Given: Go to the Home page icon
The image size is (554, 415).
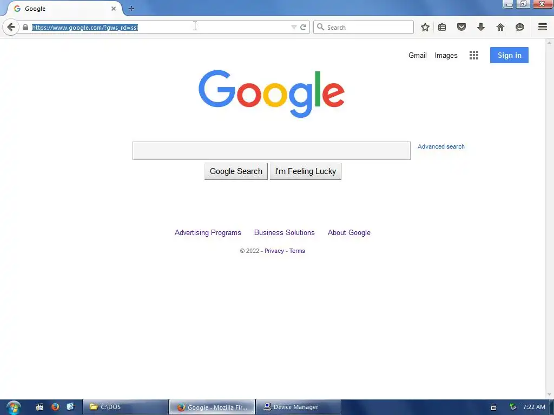Looking at the screenshot, I should [500, 27].
